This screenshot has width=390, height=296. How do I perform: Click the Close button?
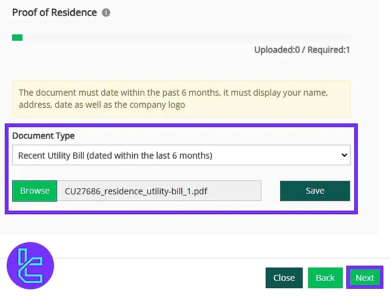[x=284, y=278]
